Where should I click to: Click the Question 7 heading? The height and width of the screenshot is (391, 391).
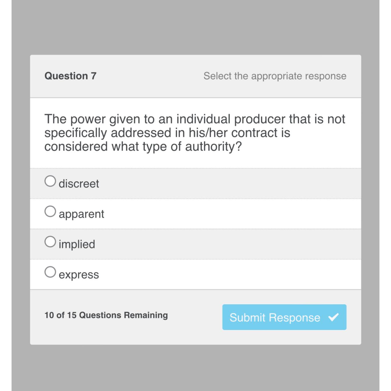(70, 76)
